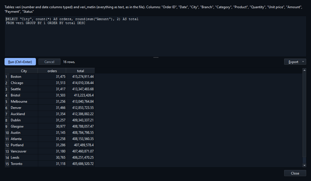311x181 pixels.
Task: Click the total value 412,386,882.22
Action: 80,114
